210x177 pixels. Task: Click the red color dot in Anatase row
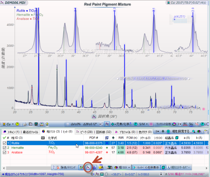(107, 152)
